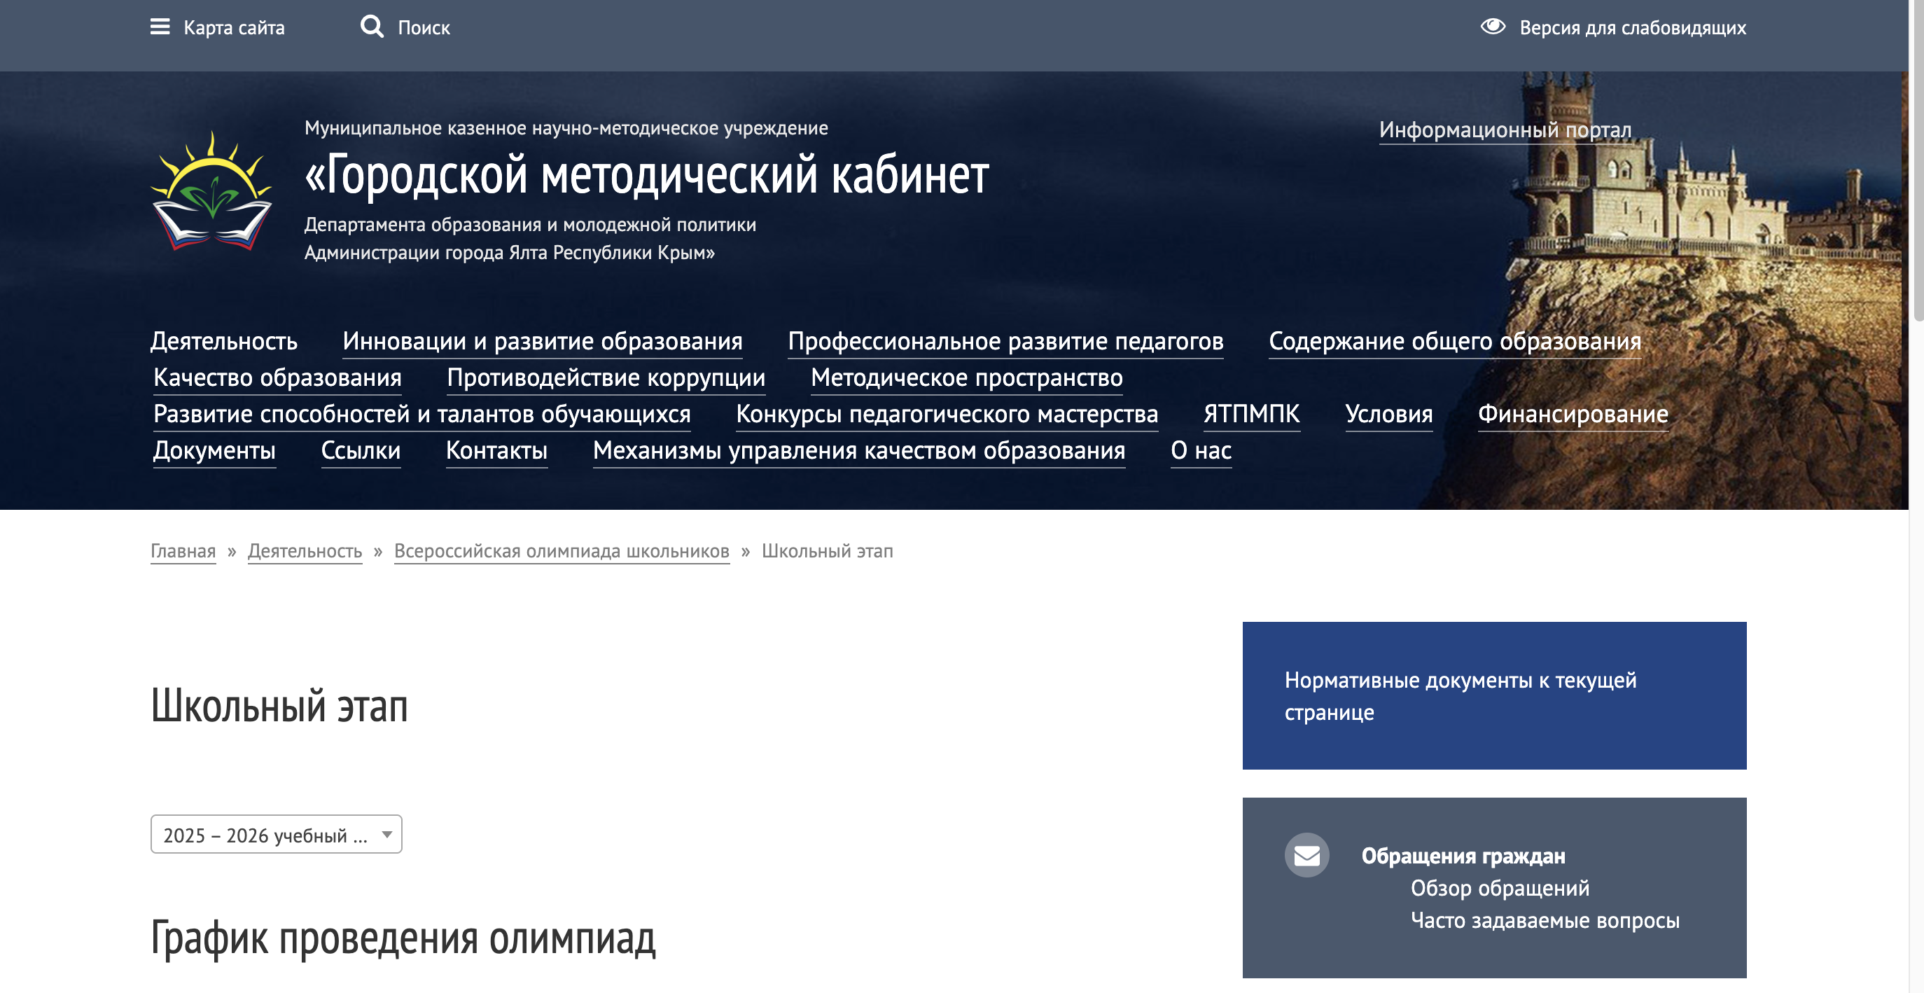Go to Главная in breadcrumbs

[x=183, y=551]
